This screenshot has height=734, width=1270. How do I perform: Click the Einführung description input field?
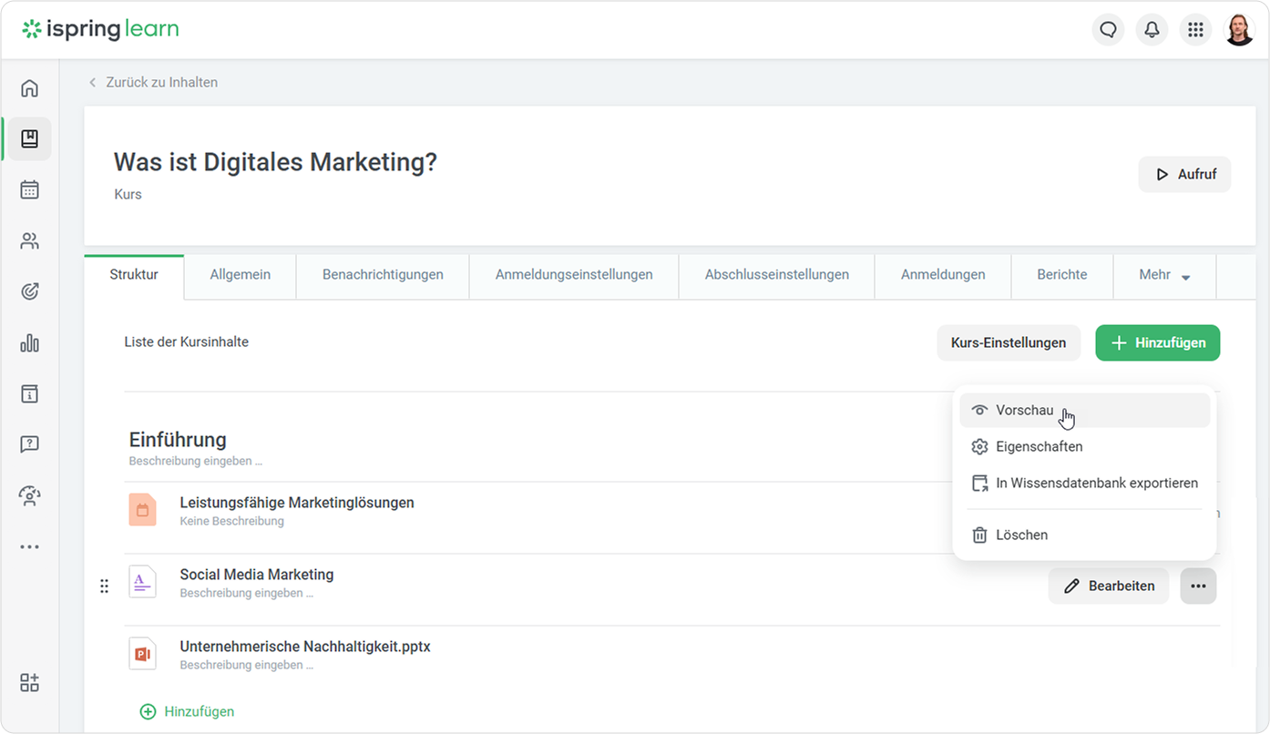(196, 462)
